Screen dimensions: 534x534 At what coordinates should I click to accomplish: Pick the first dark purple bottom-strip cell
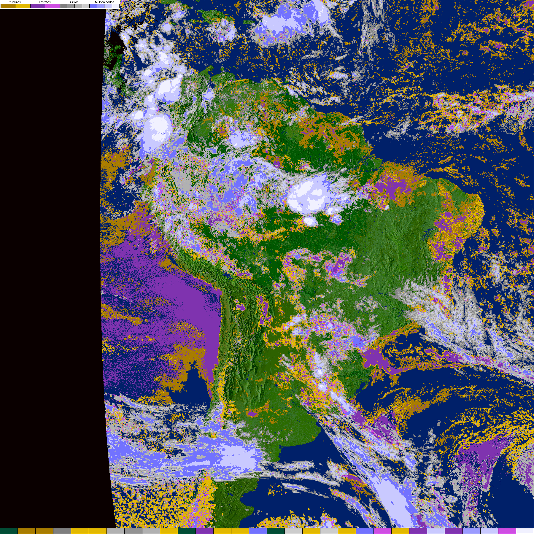(x=205, y=531)
